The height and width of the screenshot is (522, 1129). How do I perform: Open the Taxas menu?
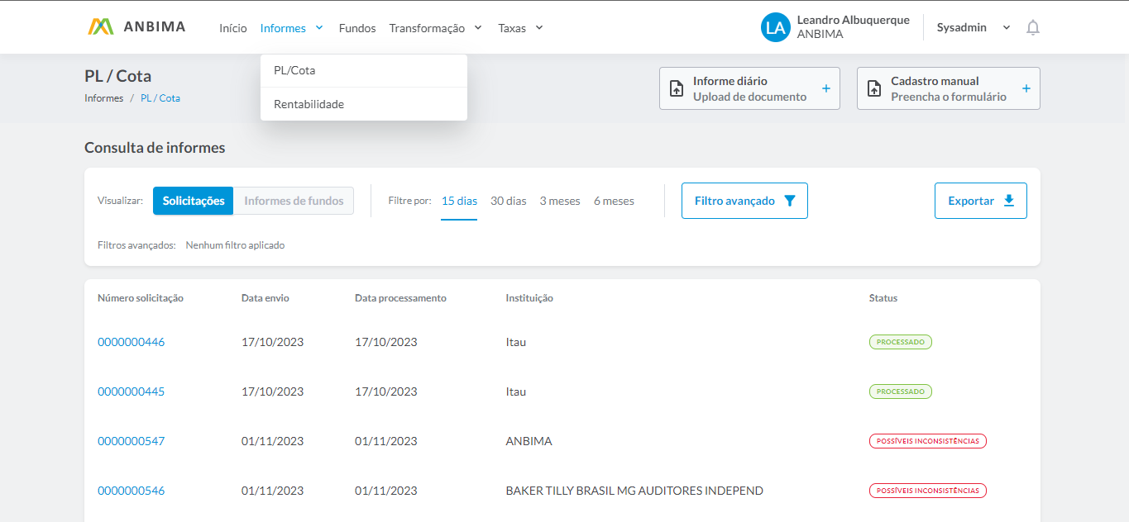[x=520, y=28]
